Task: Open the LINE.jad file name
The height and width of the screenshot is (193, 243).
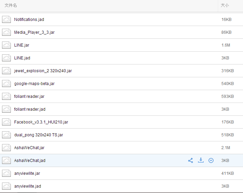Action: [x=22, y=58]
